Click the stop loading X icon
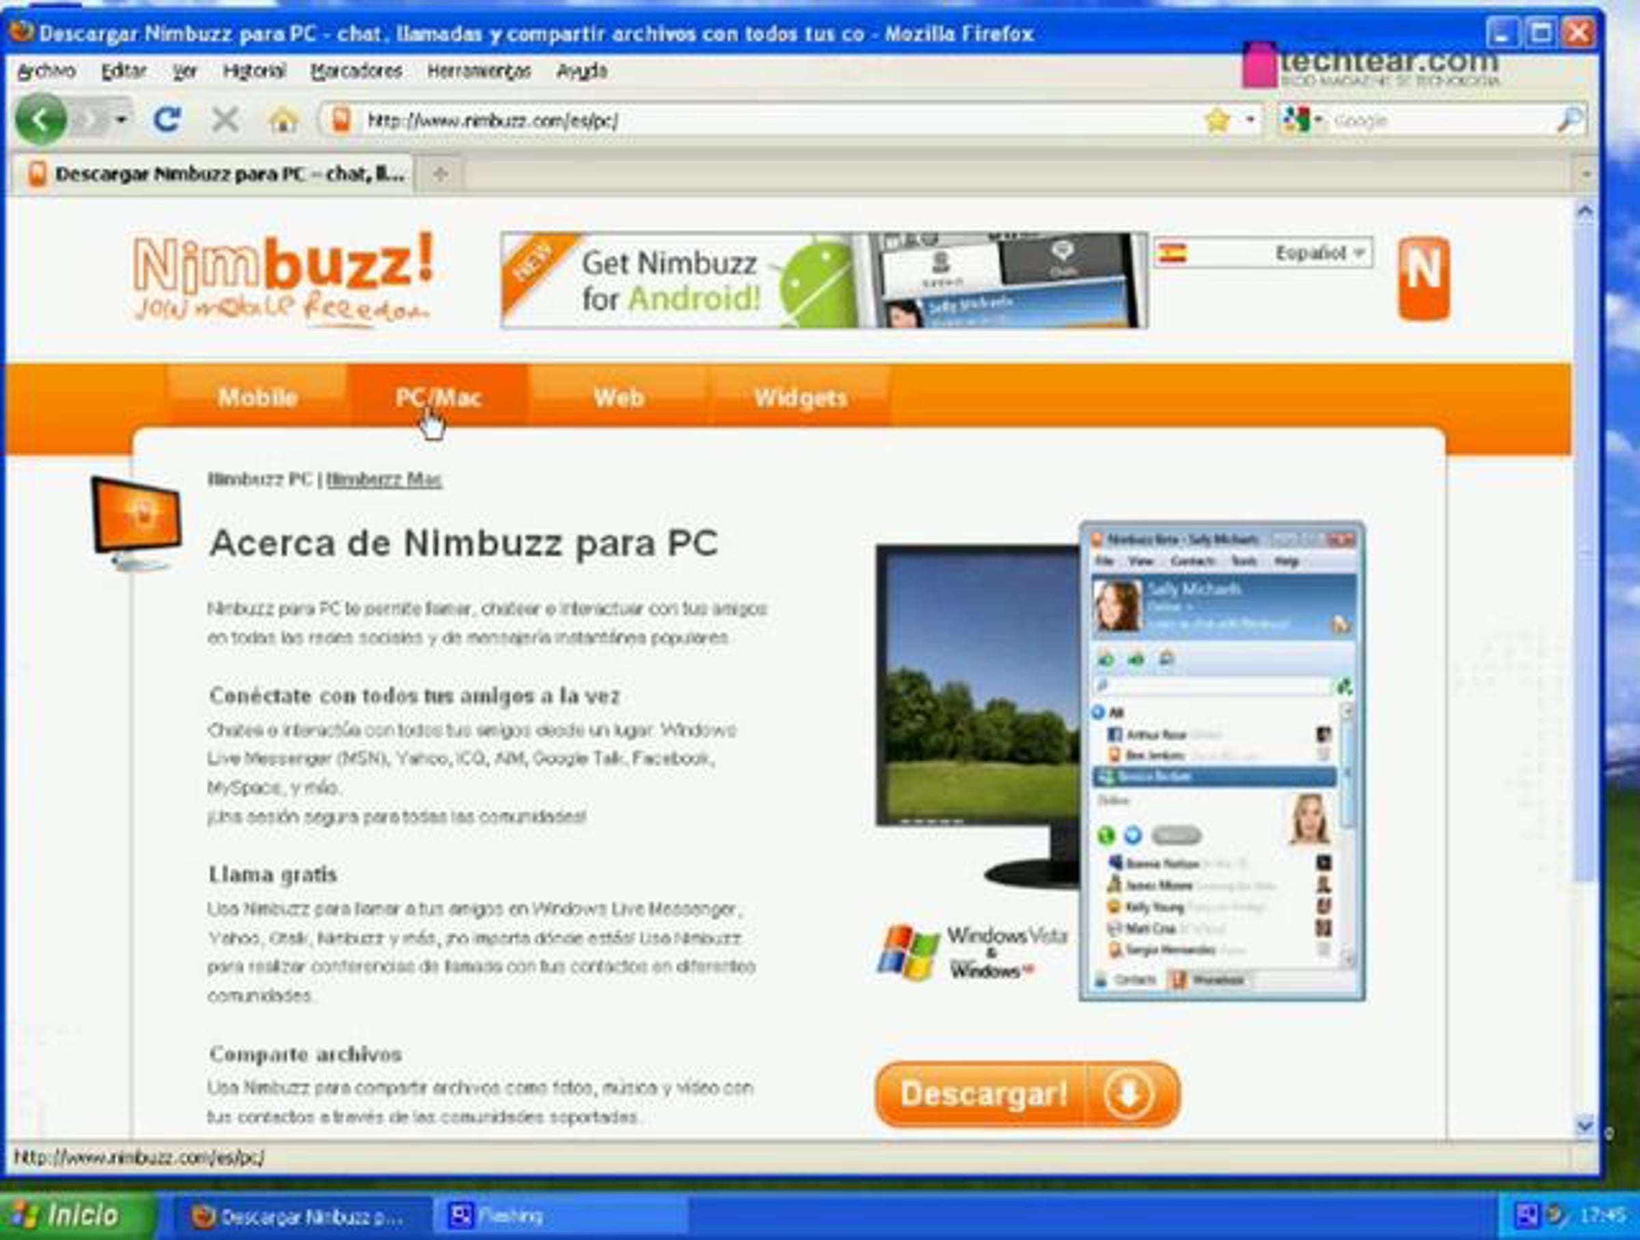The height and width of the screenshot is (1240, 1640). [225, 120]
